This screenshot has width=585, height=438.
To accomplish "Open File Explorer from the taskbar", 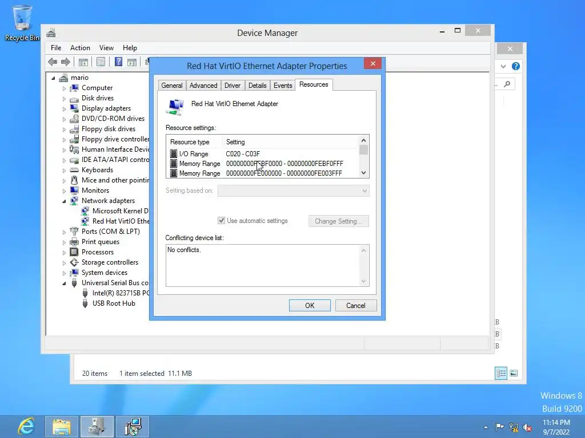I will (62, 427).
